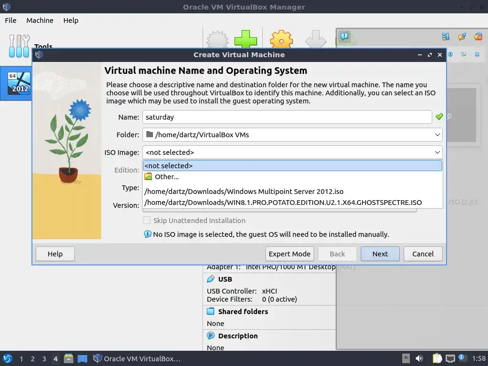Image resolution: width=488 pixels, height=366 pixels.
Task: Click the USB section icon
Action: pos(211,279)
